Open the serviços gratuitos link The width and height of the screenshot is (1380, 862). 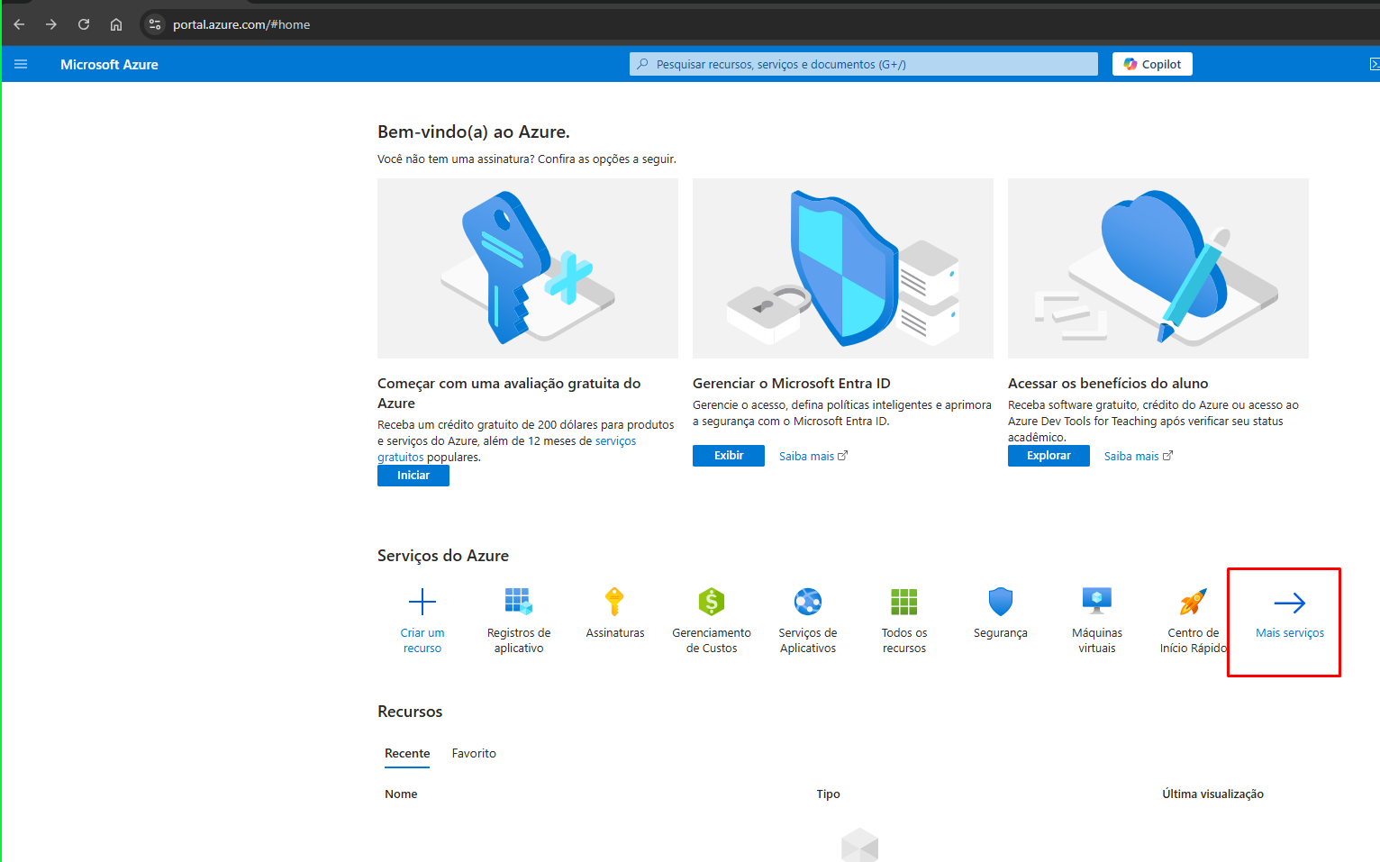(506, 449)
